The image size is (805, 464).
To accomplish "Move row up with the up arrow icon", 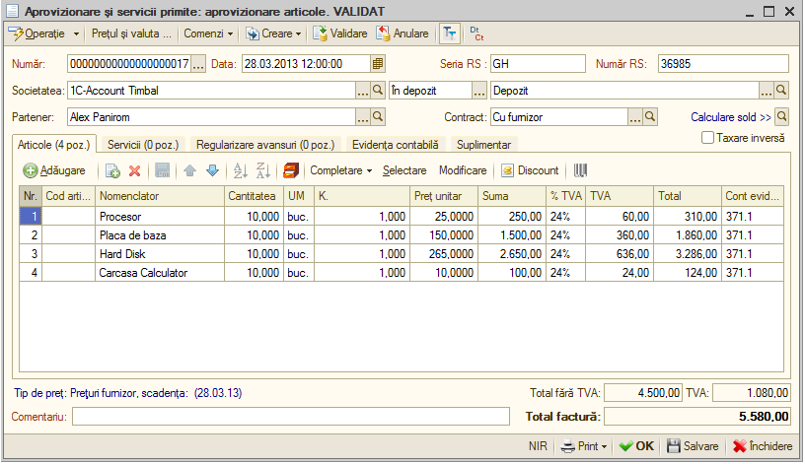I will coord(190,170).
